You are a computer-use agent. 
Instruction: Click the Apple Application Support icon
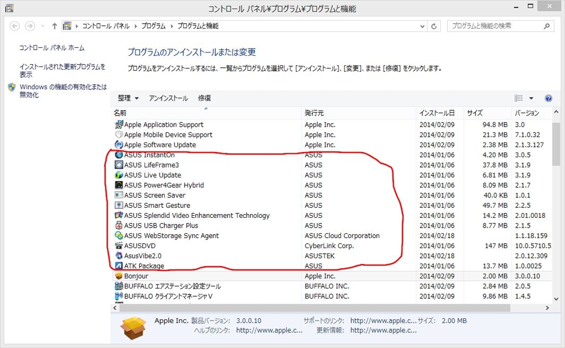click(x=119, y=125)
